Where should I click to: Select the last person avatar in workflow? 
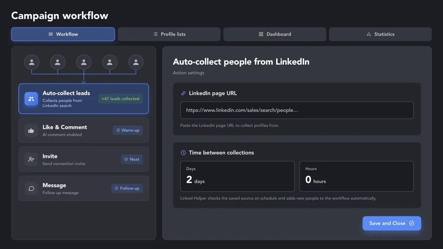click(136, 62)
